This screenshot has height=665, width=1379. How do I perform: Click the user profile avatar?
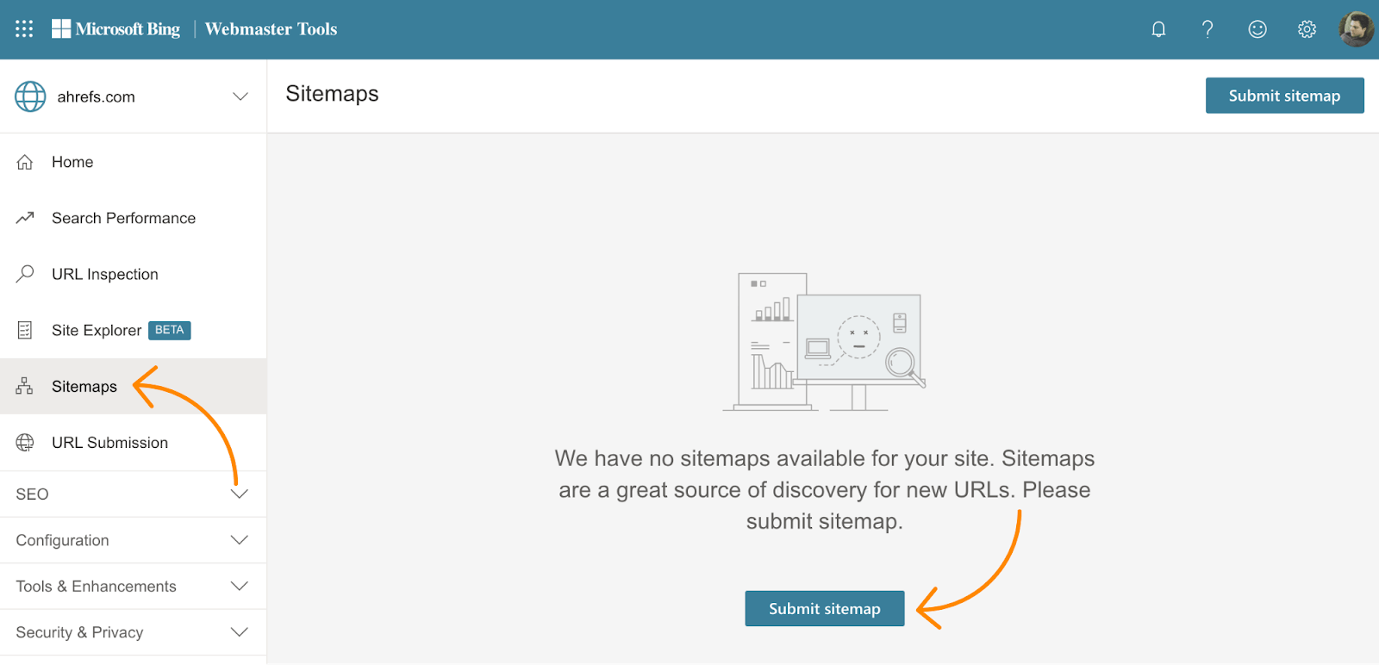click(x=1356, y=29)
